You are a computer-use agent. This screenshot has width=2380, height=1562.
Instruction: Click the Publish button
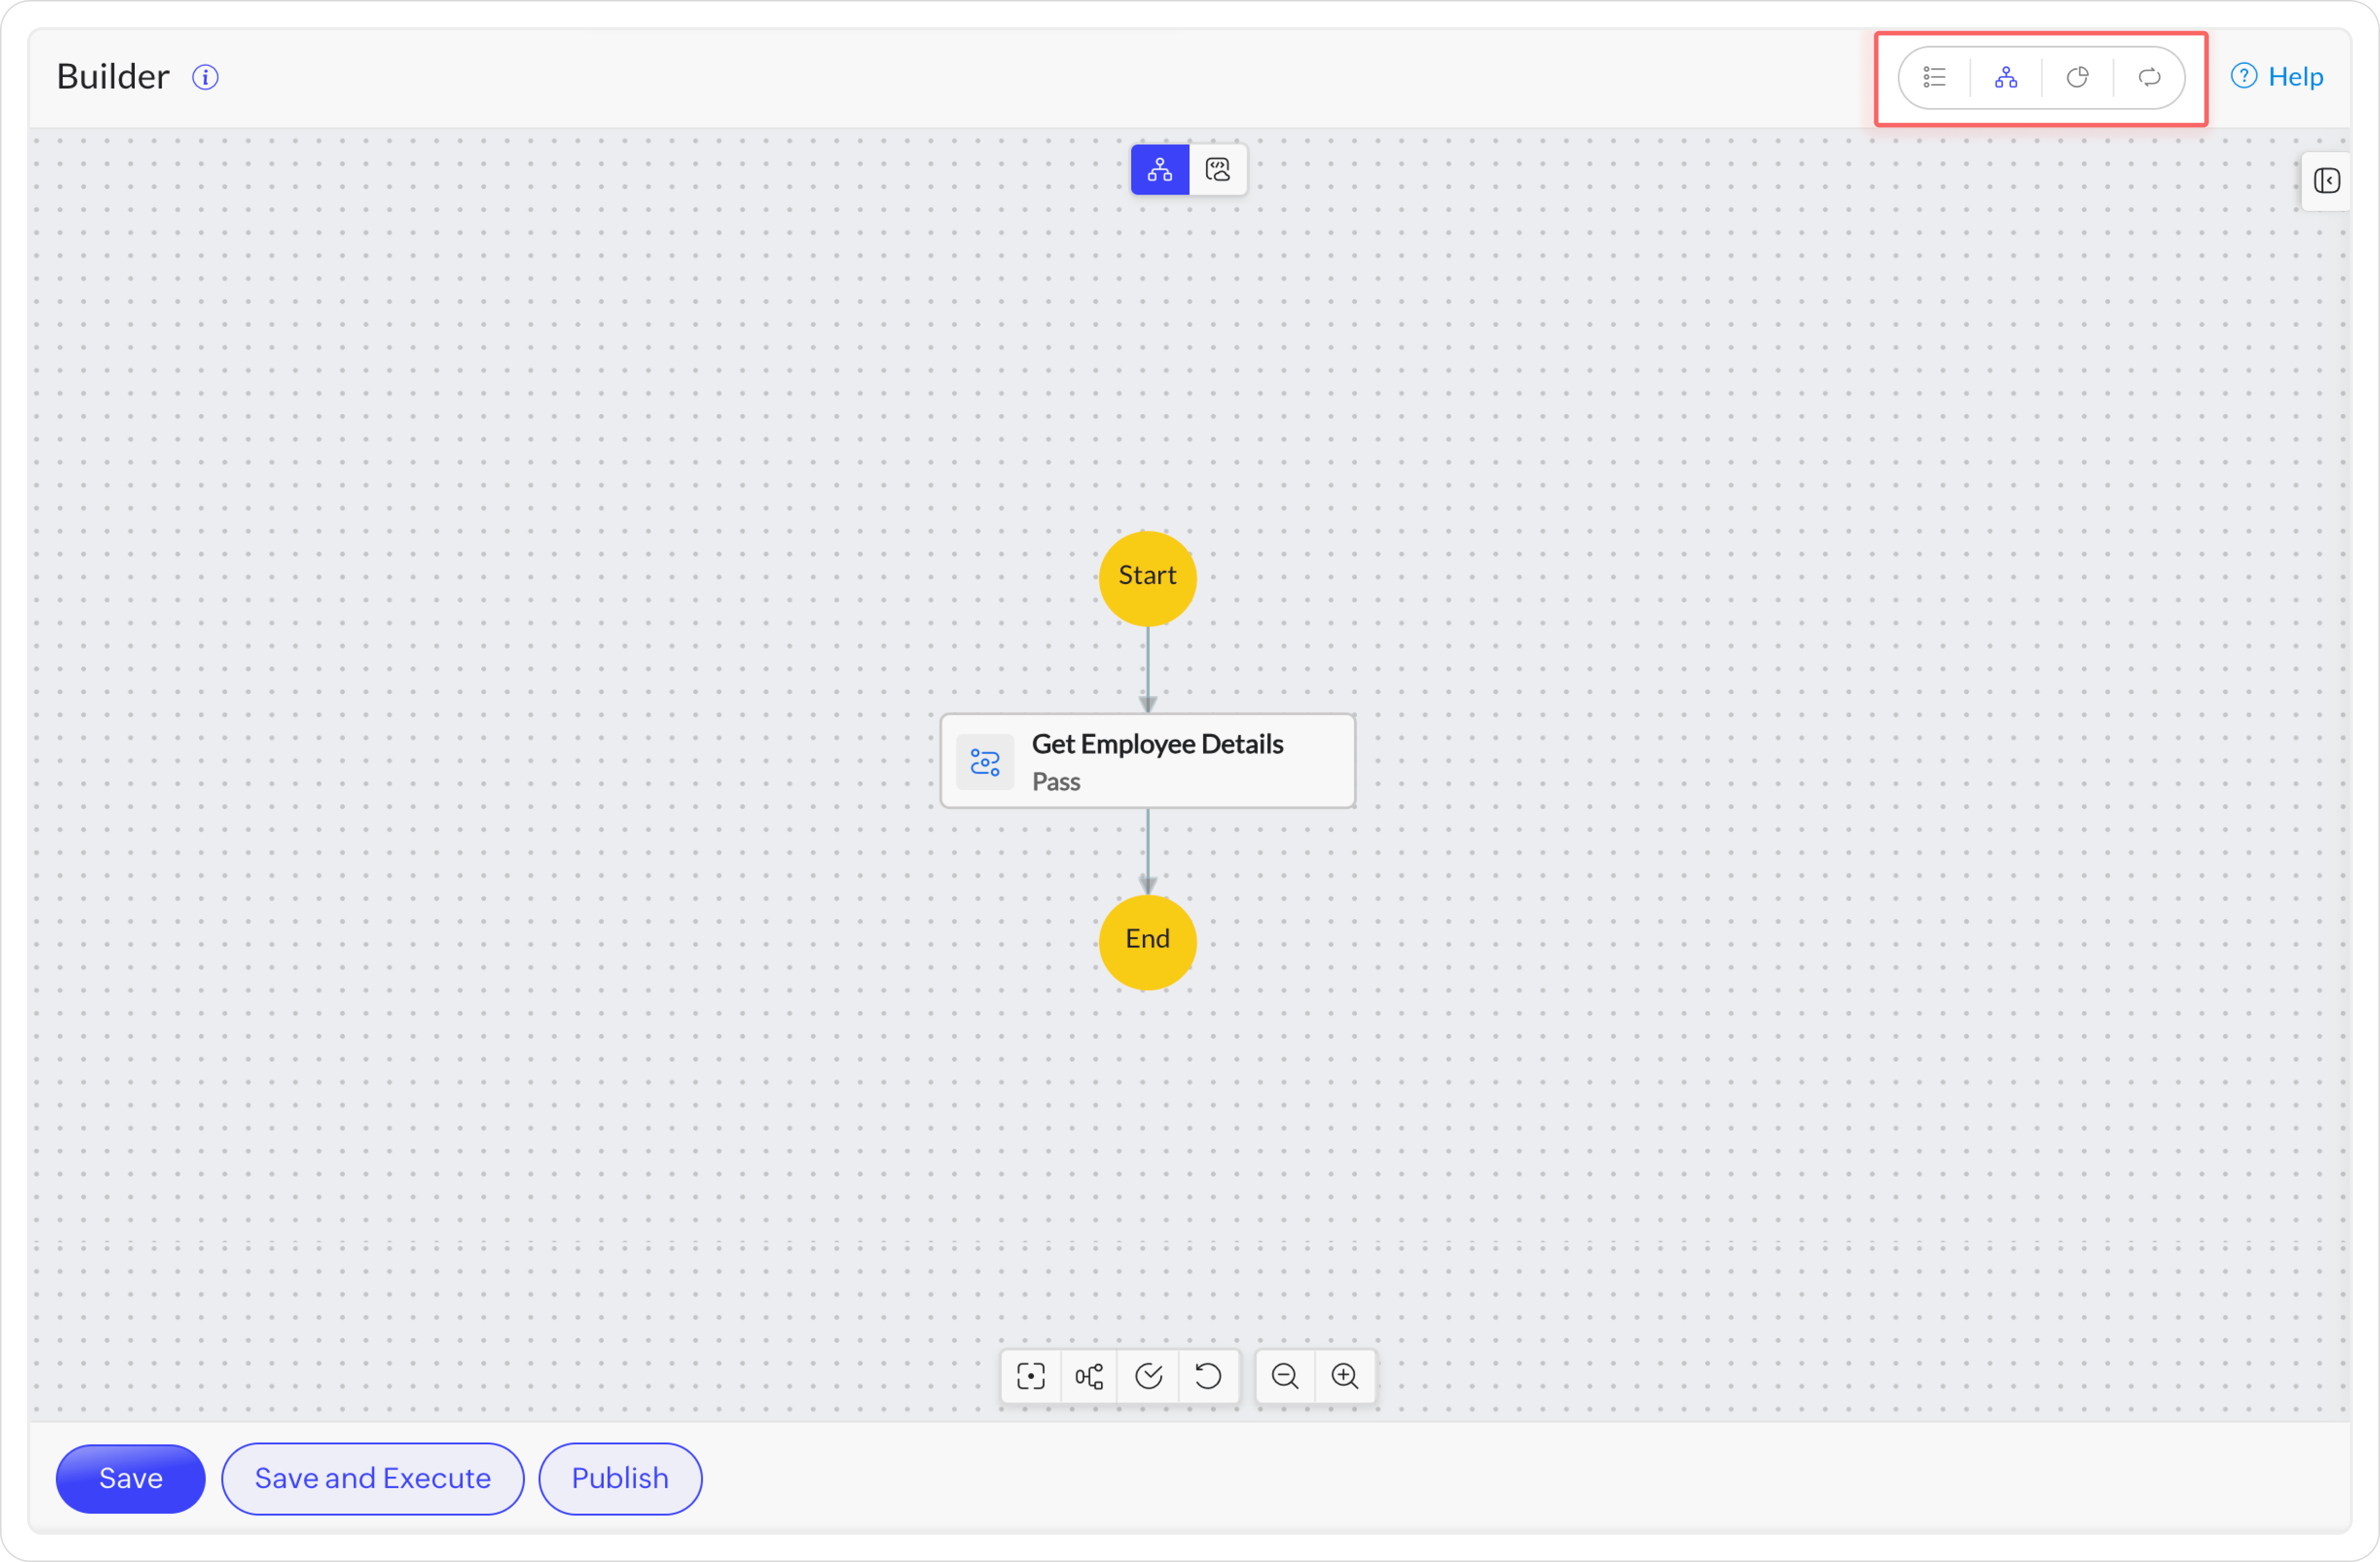tap(620, 1478)
